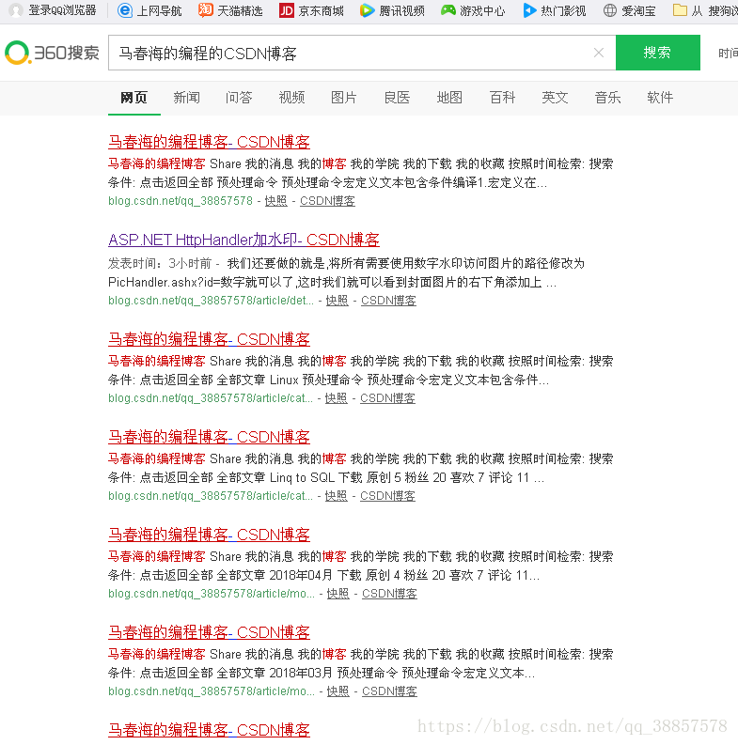Switch to the 音乐 tab
738x745 pixels.
(x=607, y=98)
